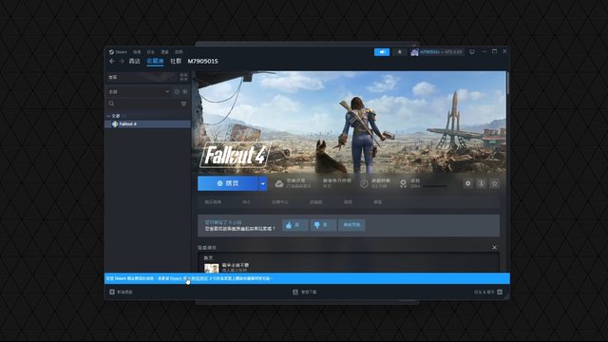Open library grid view icon

(183, 77)
